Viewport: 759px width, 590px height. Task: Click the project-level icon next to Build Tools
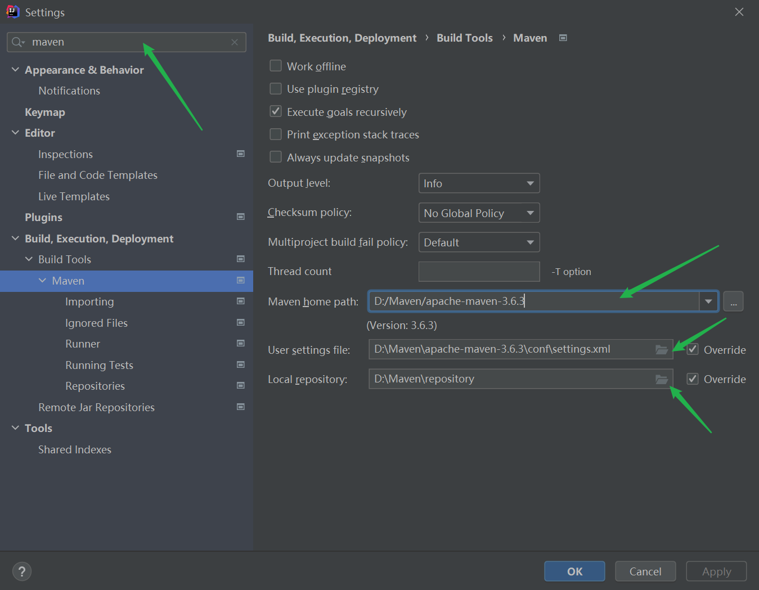tap(241, 259)
